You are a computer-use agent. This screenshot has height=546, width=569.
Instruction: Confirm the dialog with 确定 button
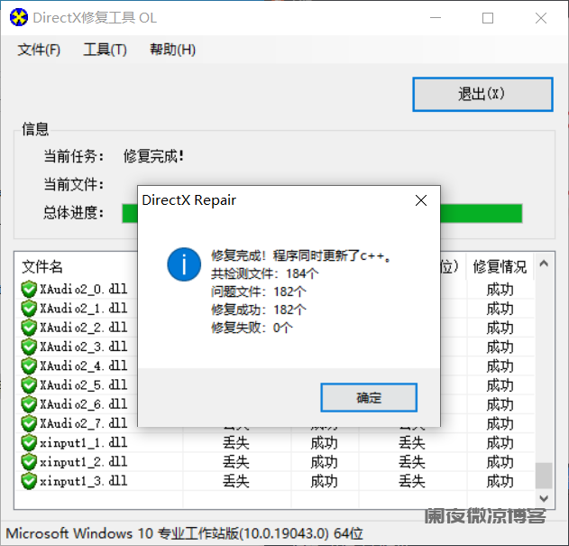(x=369, y=397)
